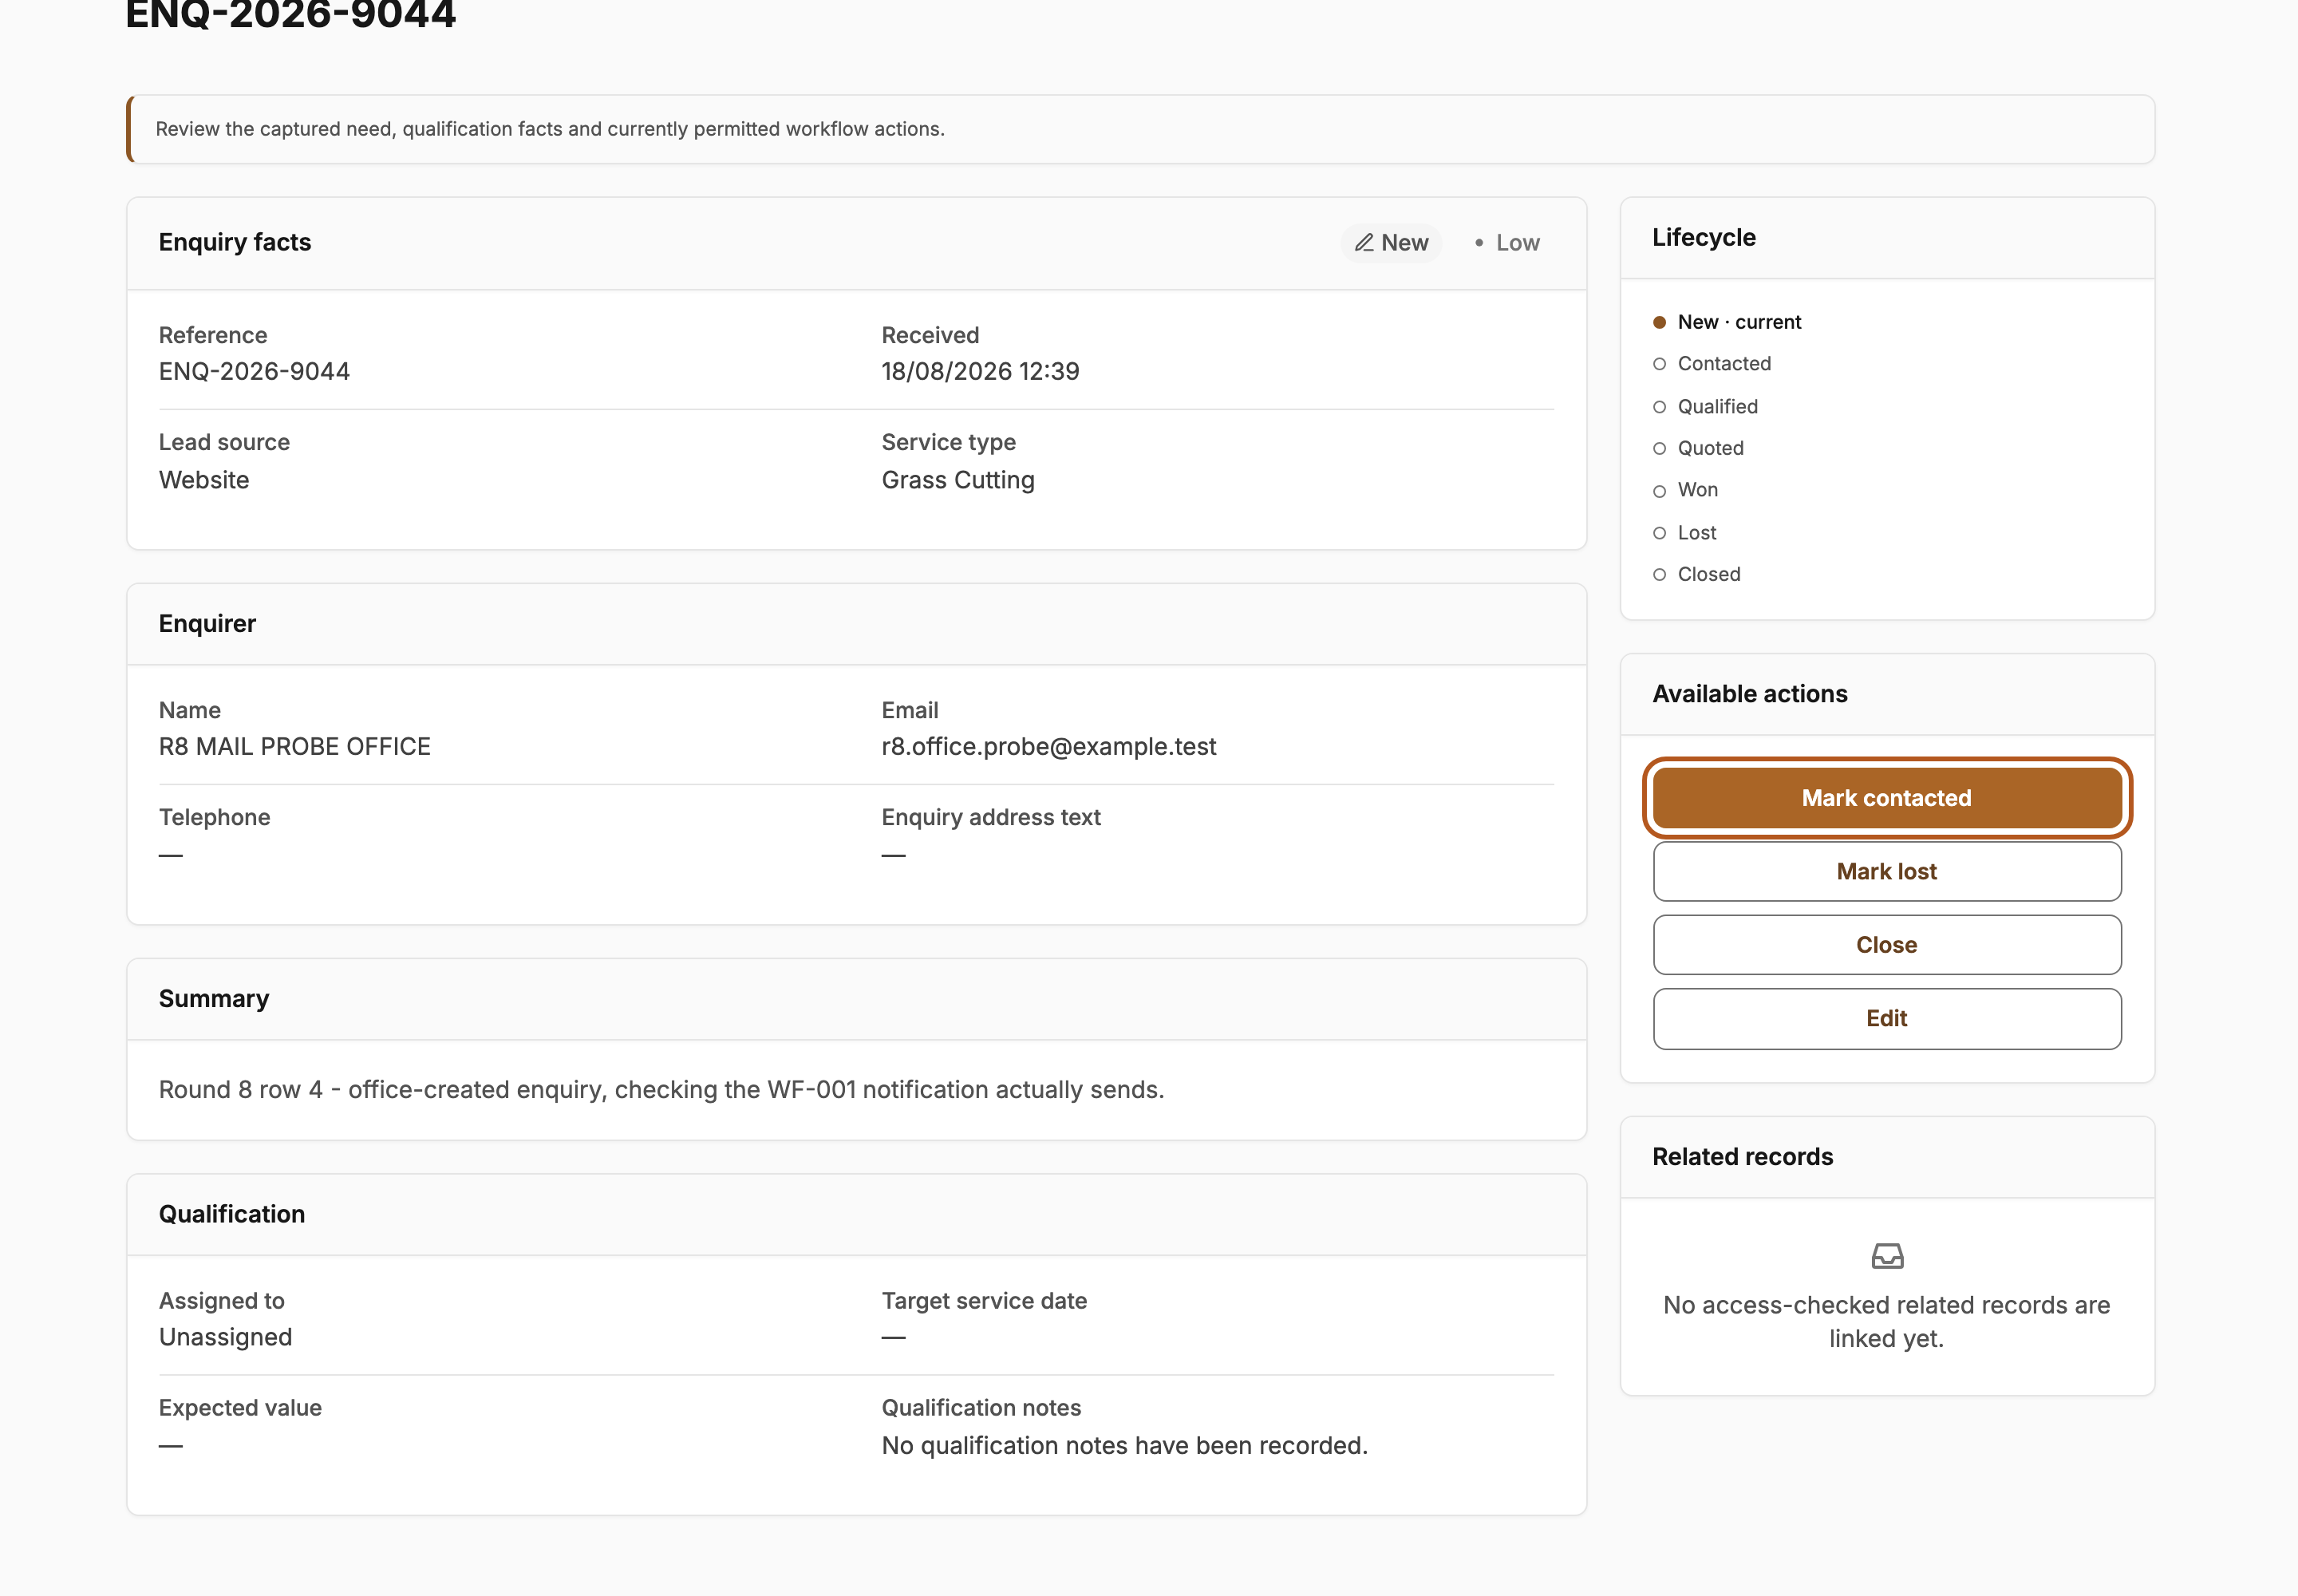Select the Lost lifecycle stage marker

(1660, 533)
